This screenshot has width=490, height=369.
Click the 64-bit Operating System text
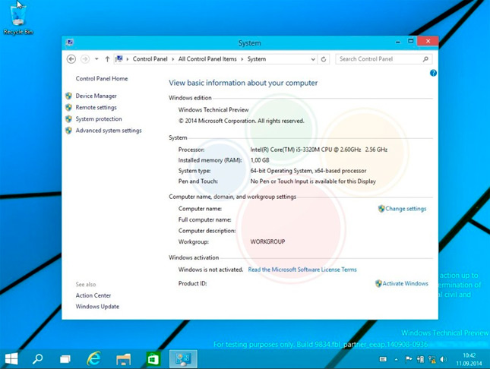308,171
